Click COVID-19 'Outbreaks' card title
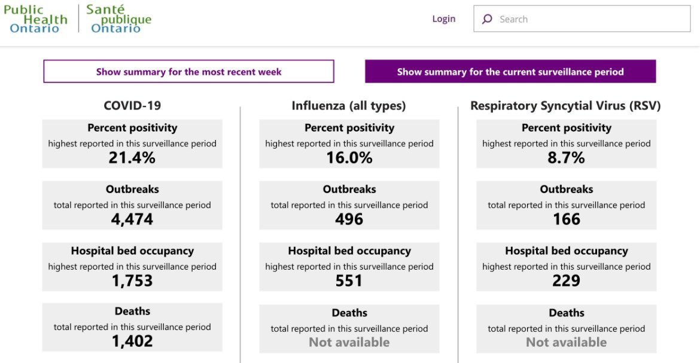The height and width of the screenshot is (363, 700). (x=132, y=190)
